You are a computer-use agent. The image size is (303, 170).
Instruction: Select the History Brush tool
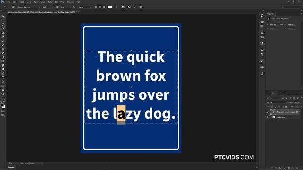tap(3, 53)
